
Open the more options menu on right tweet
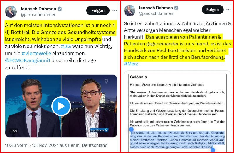point(228,10)
